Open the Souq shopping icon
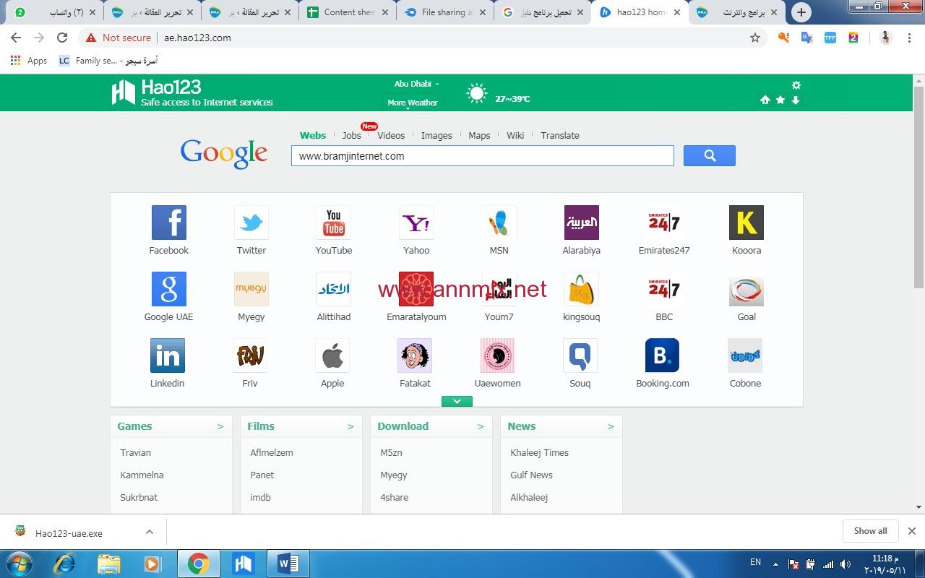Viewport: 925px width, 578px height. click(580, 355)
